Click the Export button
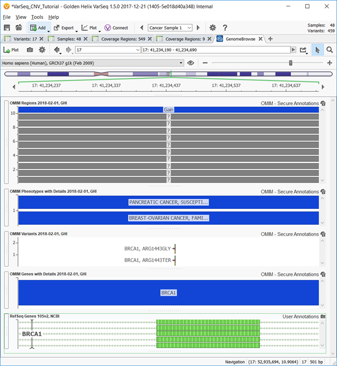The height and width of the screenshot is (366, 337). [64, 28]
